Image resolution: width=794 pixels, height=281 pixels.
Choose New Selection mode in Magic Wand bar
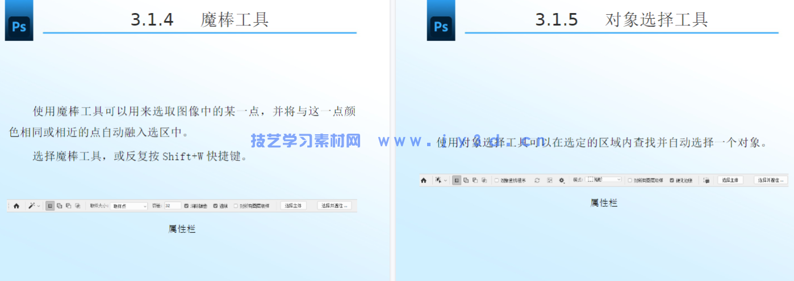(x=50, y=206)
